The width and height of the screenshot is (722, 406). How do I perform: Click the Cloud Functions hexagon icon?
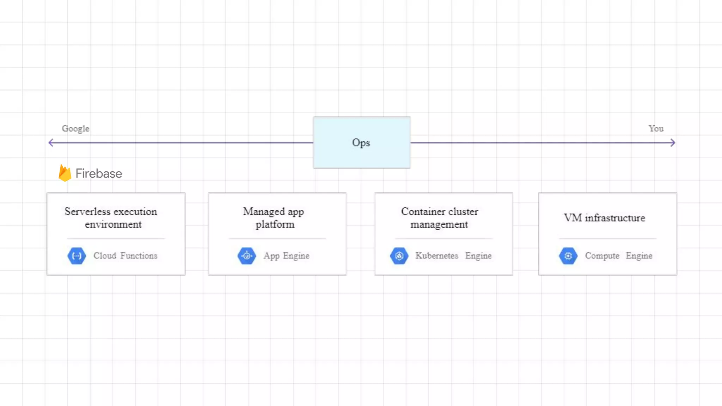pos(77,256)
